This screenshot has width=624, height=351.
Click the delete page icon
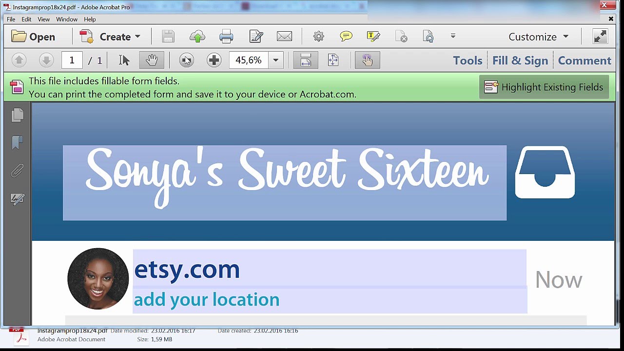401,37
